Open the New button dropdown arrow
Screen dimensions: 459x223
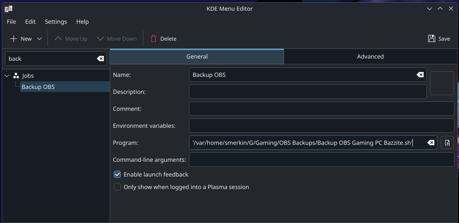(39, 39)
